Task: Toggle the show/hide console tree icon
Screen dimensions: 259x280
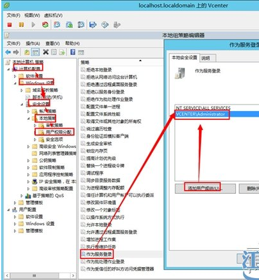Action: [36, 52]
